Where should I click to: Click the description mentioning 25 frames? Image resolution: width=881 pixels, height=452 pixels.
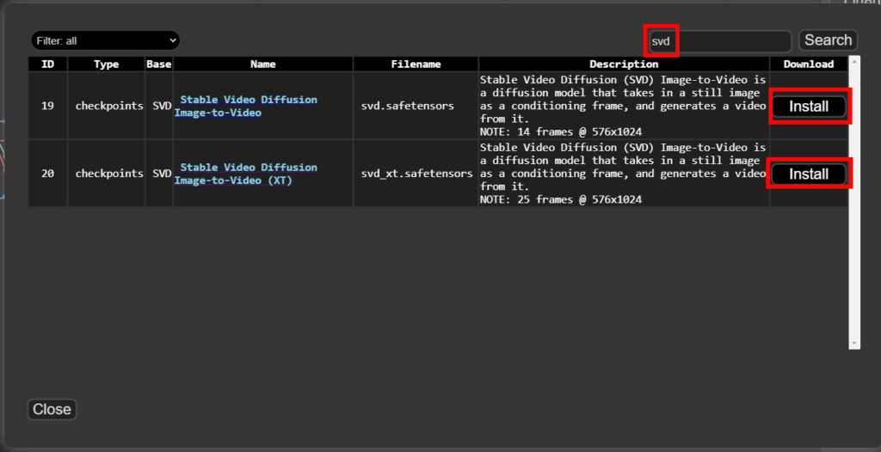pos(624,174)
